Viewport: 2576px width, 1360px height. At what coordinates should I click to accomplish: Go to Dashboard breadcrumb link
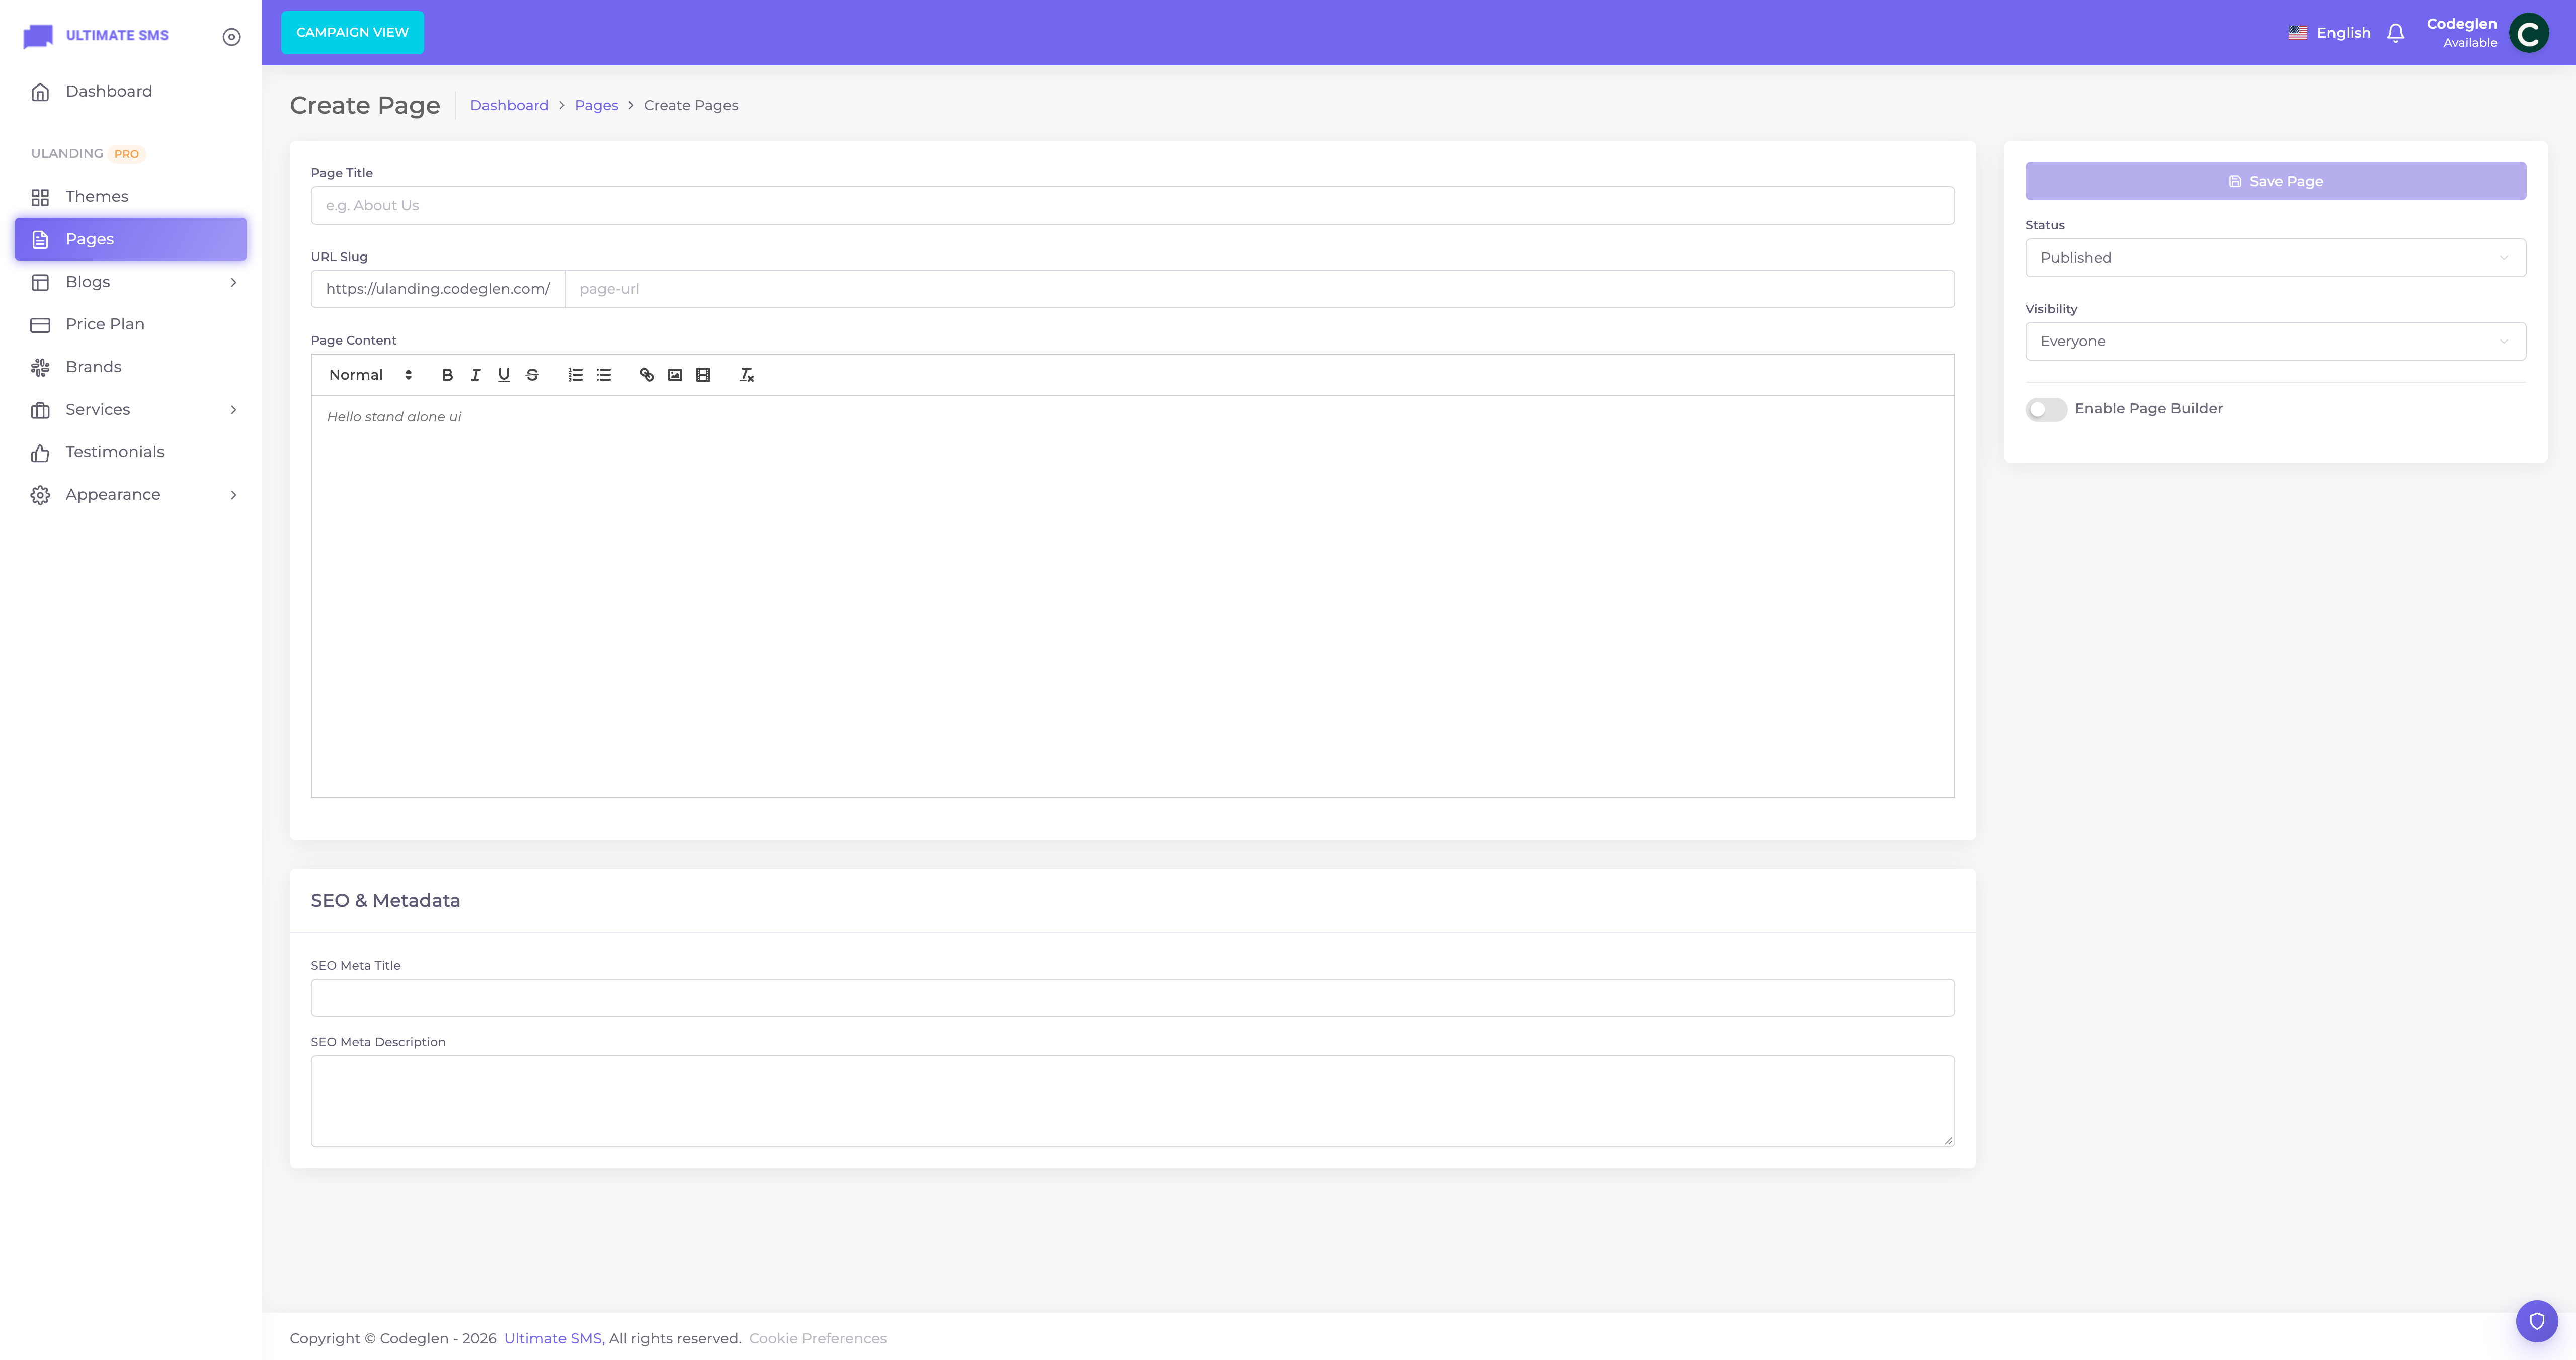(x=509, y=105)
